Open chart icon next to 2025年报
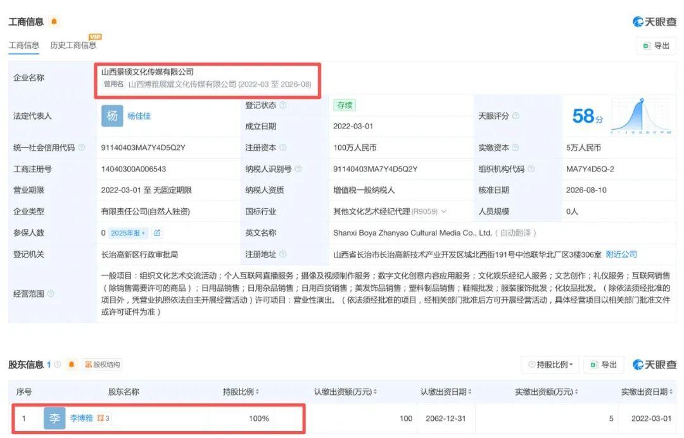The width and height of the screenshot is (684, 438). click(157, 233)
